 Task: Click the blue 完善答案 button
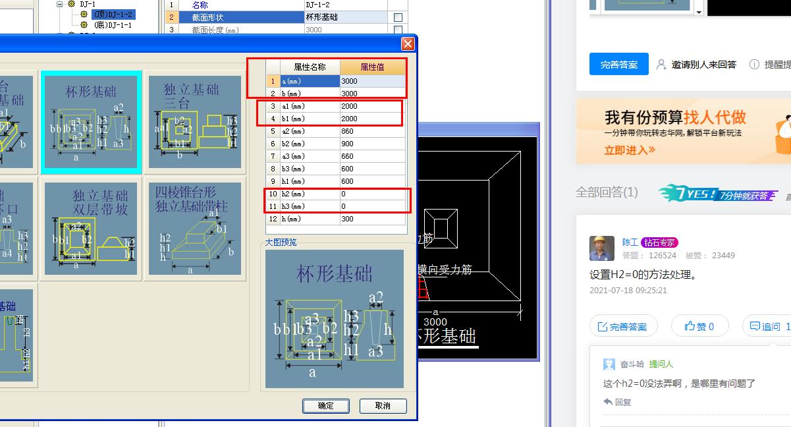click(x=619, y=64)
